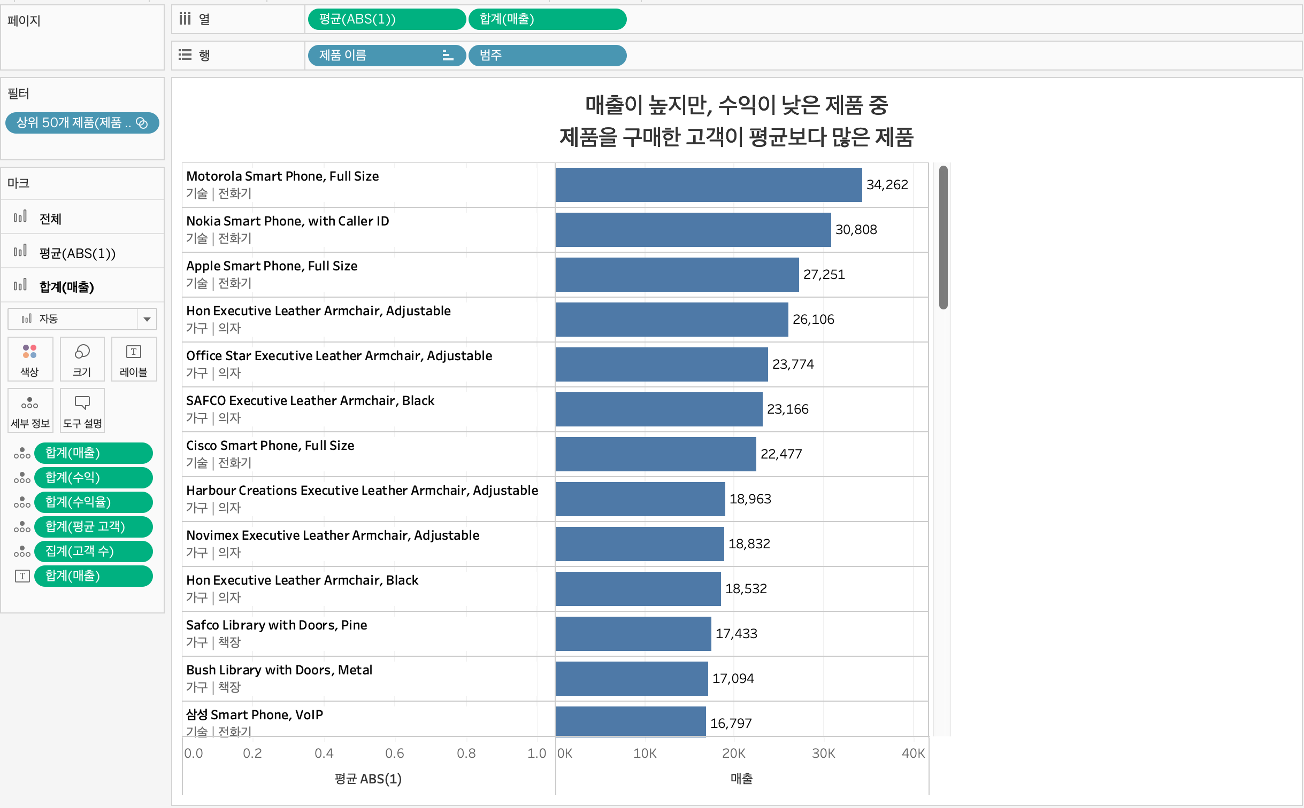Click the 페이지 shelf header
The width and height of the screenshot is (1304, 808).
pyautogui.click(x=24, y=21)
